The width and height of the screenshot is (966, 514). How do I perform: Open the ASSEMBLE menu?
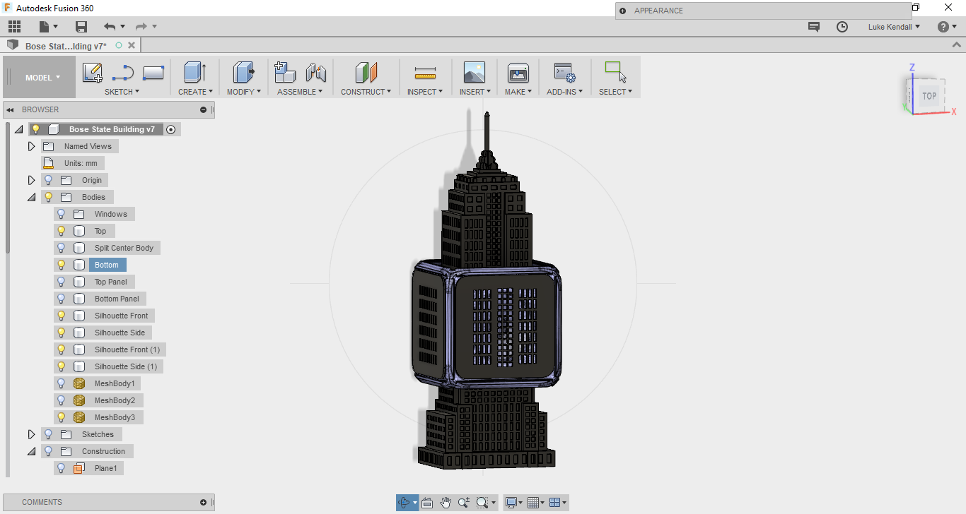tap(300, 92)
